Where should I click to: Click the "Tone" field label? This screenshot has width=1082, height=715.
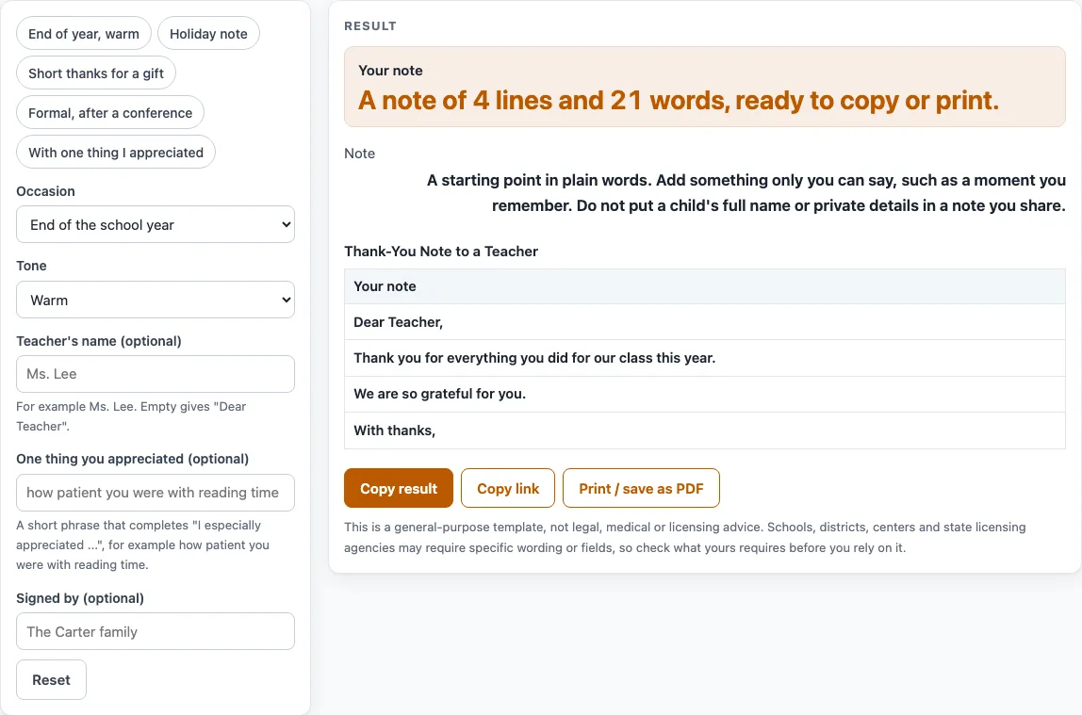tap(32, 266)
